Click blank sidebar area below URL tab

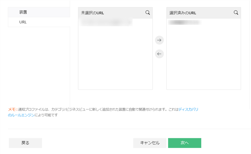(x=39, y=63)
